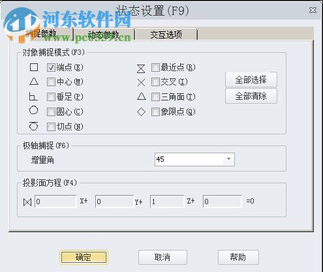Enable the 三角面(T) checkbox
This screenshot has height=272, width=323.
(155, 97)
